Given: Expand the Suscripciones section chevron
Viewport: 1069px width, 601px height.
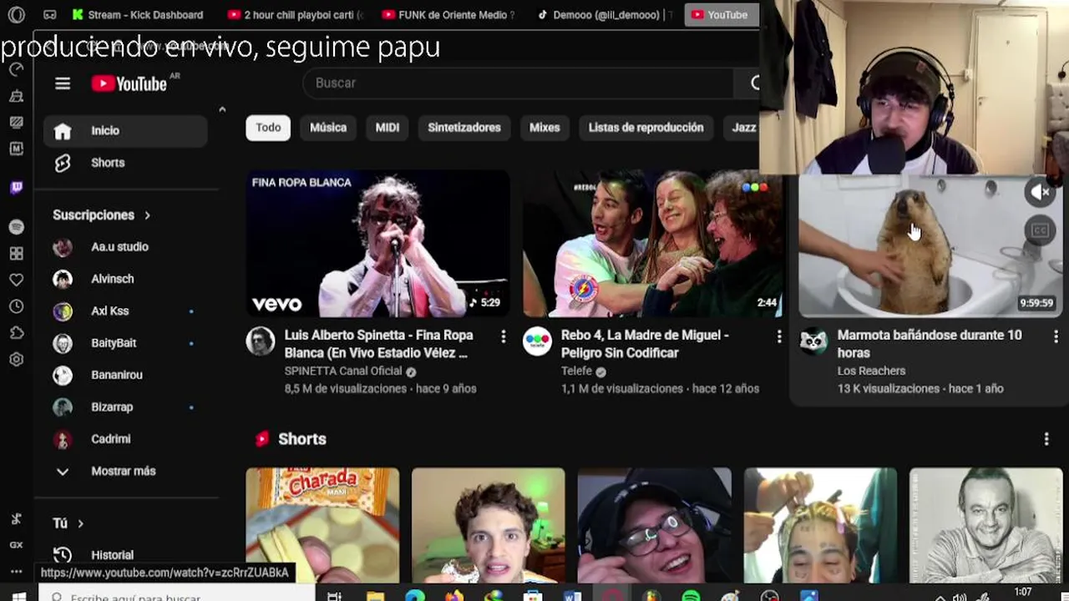Looking at the screenshot, I should click(x=147, y=215).
